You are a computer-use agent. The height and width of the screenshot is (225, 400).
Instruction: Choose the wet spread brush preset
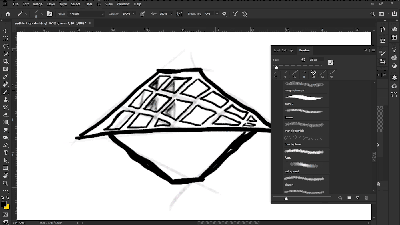(x=306, y=168)
